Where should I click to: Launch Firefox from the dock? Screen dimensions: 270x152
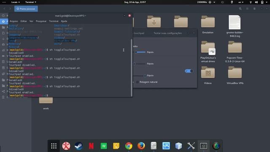141,146
